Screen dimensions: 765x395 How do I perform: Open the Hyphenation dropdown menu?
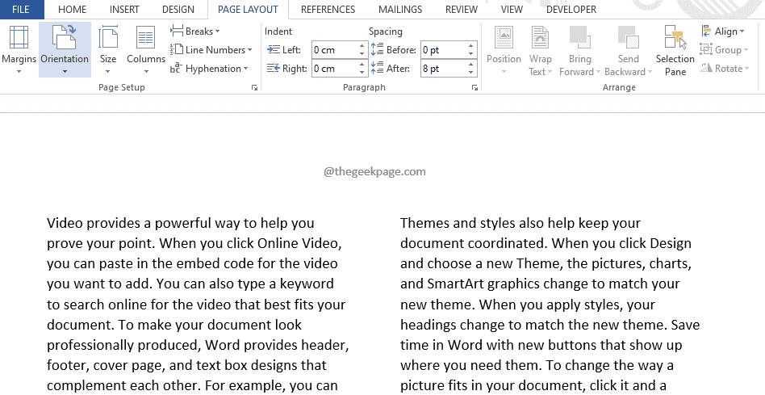(x=209, y=69)
